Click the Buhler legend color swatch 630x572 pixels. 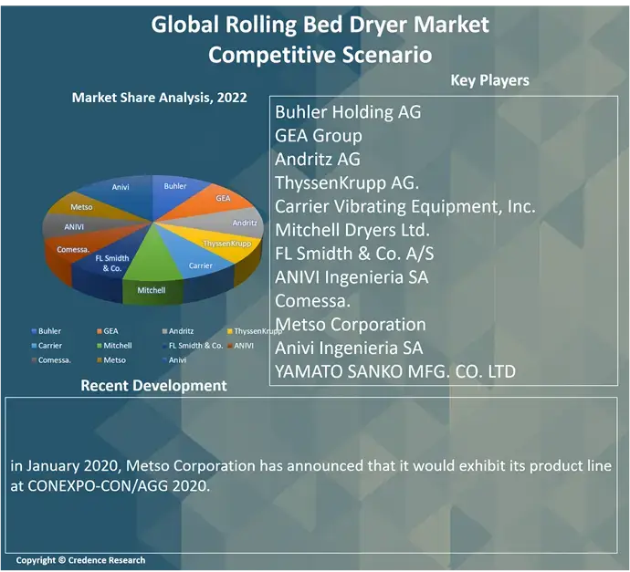click(x=33, y=331)
